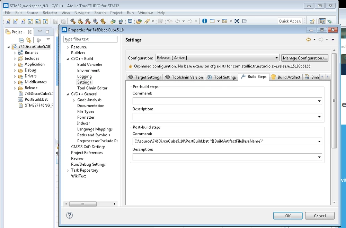This screenshot has height=228, width=346.
Task: Switch to the Build Artifact tab
Action: [285, 77]
